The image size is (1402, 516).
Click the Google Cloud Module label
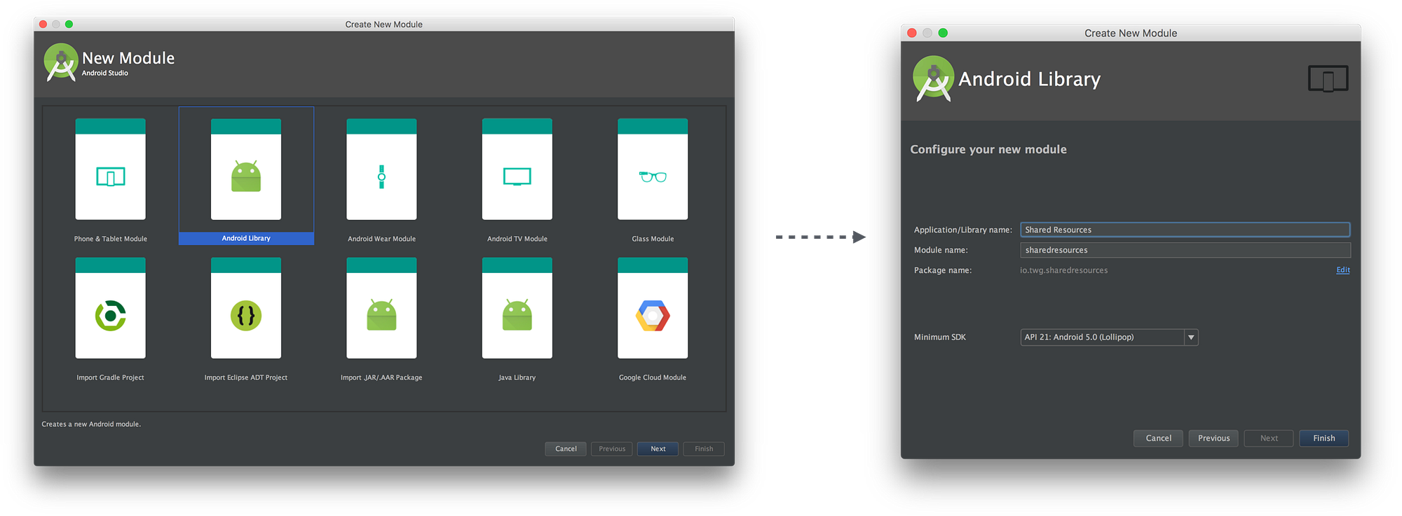tap(653, 377)
